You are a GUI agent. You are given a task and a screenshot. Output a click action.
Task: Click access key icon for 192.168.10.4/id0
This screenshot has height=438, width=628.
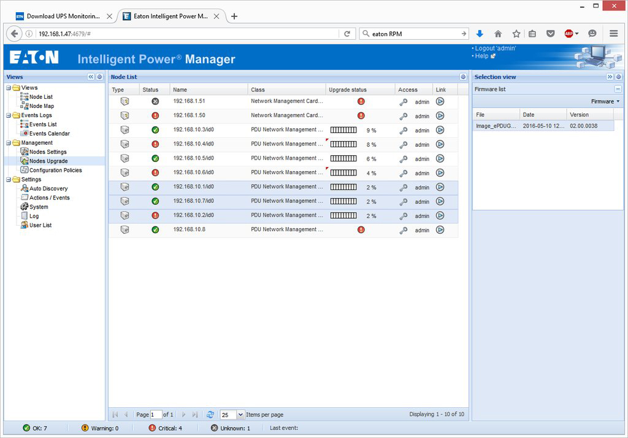click(x=404, y=145)
